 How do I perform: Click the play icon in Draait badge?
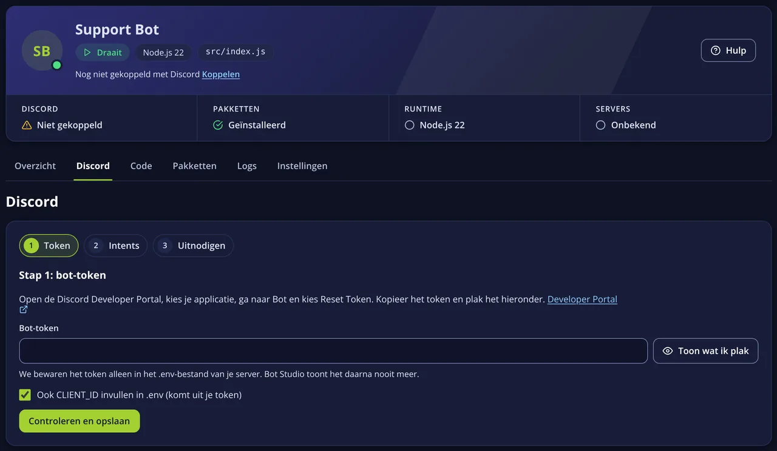click(87, 53)
